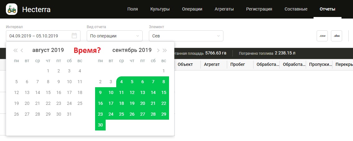Choose August 15 in the calendar
The image size is (353, 141).
[x=48, y=92]
